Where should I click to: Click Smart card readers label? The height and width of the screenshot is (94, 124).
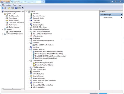tap(39, 78)
